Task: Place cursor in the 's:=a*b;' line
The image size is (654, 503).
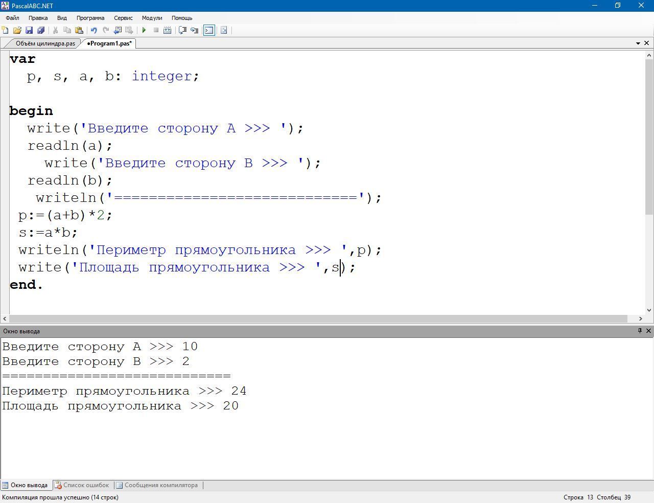Action: pos(48,233)
